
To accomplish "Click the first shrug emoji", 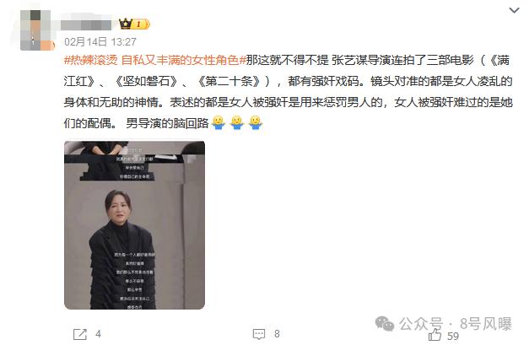I will pyautogui.click(x=219, y=123).
